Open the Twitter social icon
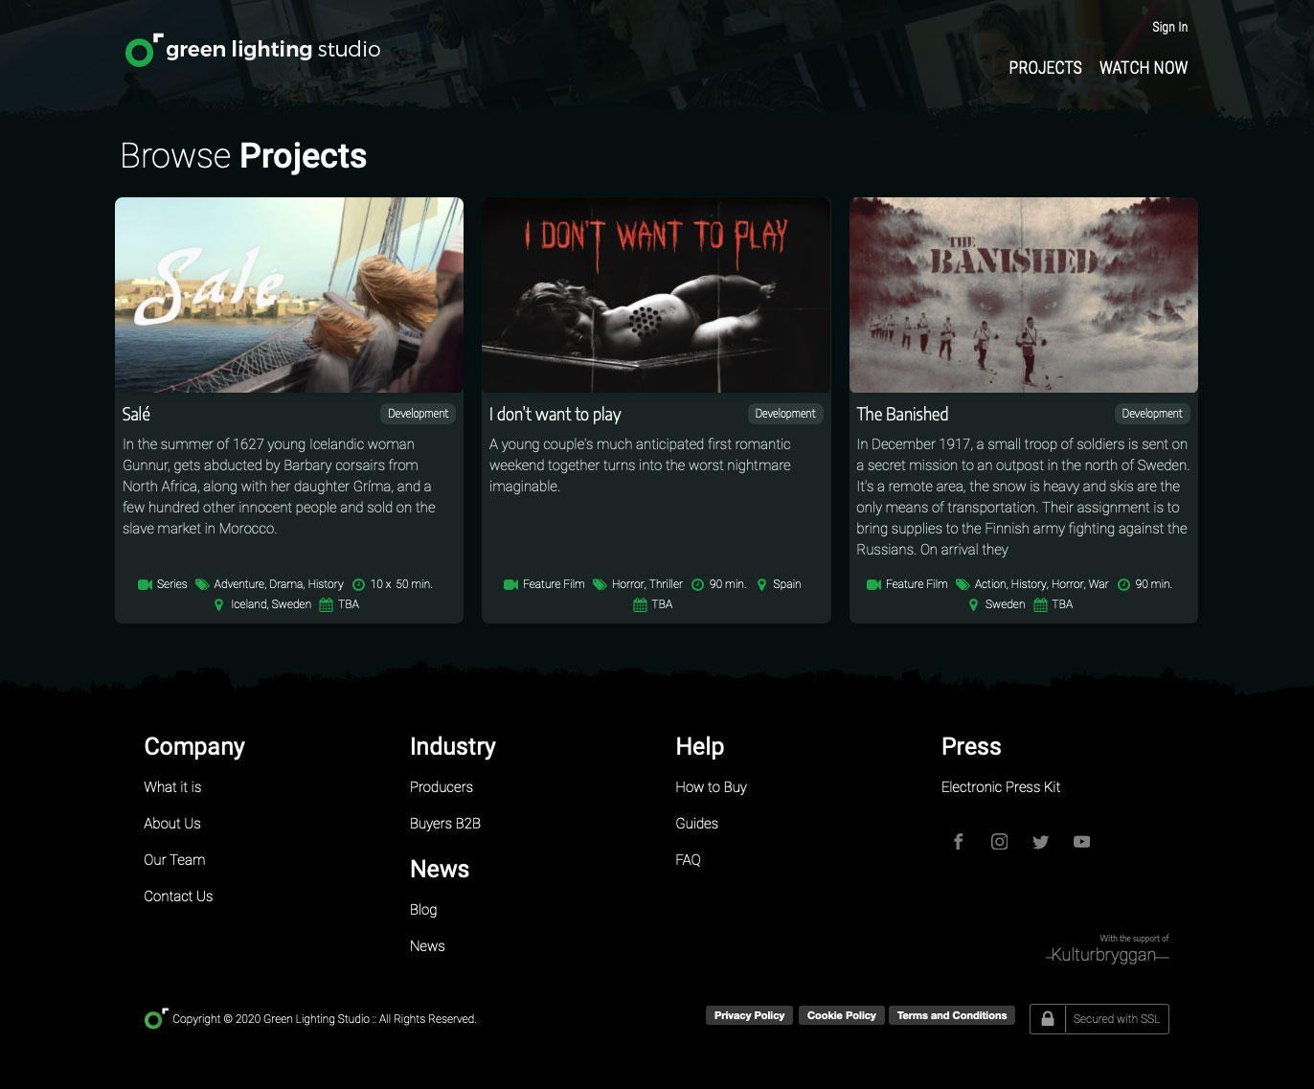1314x1089 pixels. [x=1040, y=842]
